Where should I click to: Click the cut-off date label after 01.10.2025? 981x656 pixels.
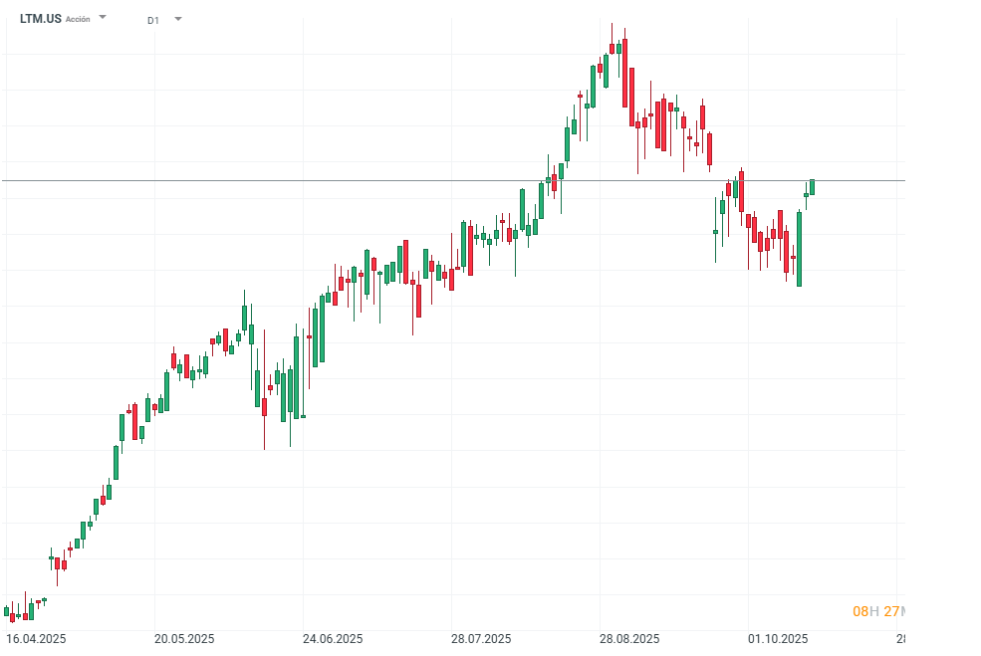click(x=900, y=639)
